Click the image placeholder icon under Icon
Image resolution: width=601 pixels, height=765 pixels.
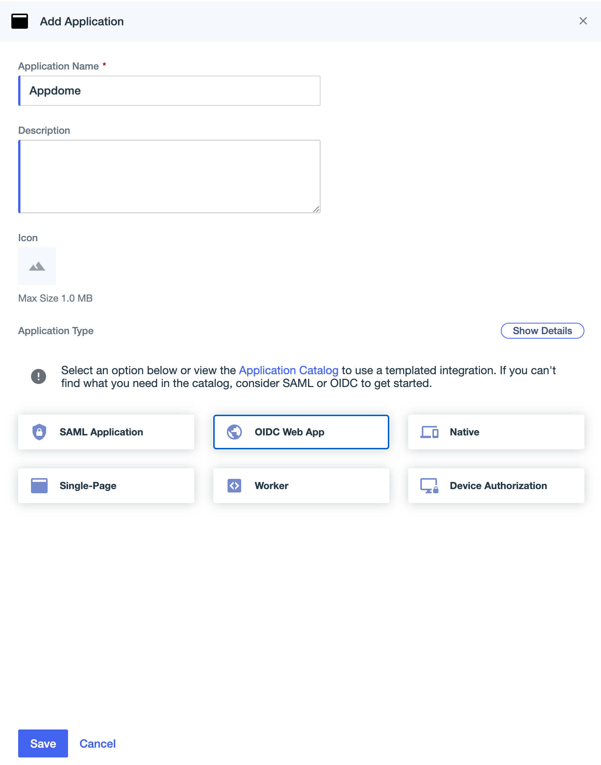pos(37,266)
